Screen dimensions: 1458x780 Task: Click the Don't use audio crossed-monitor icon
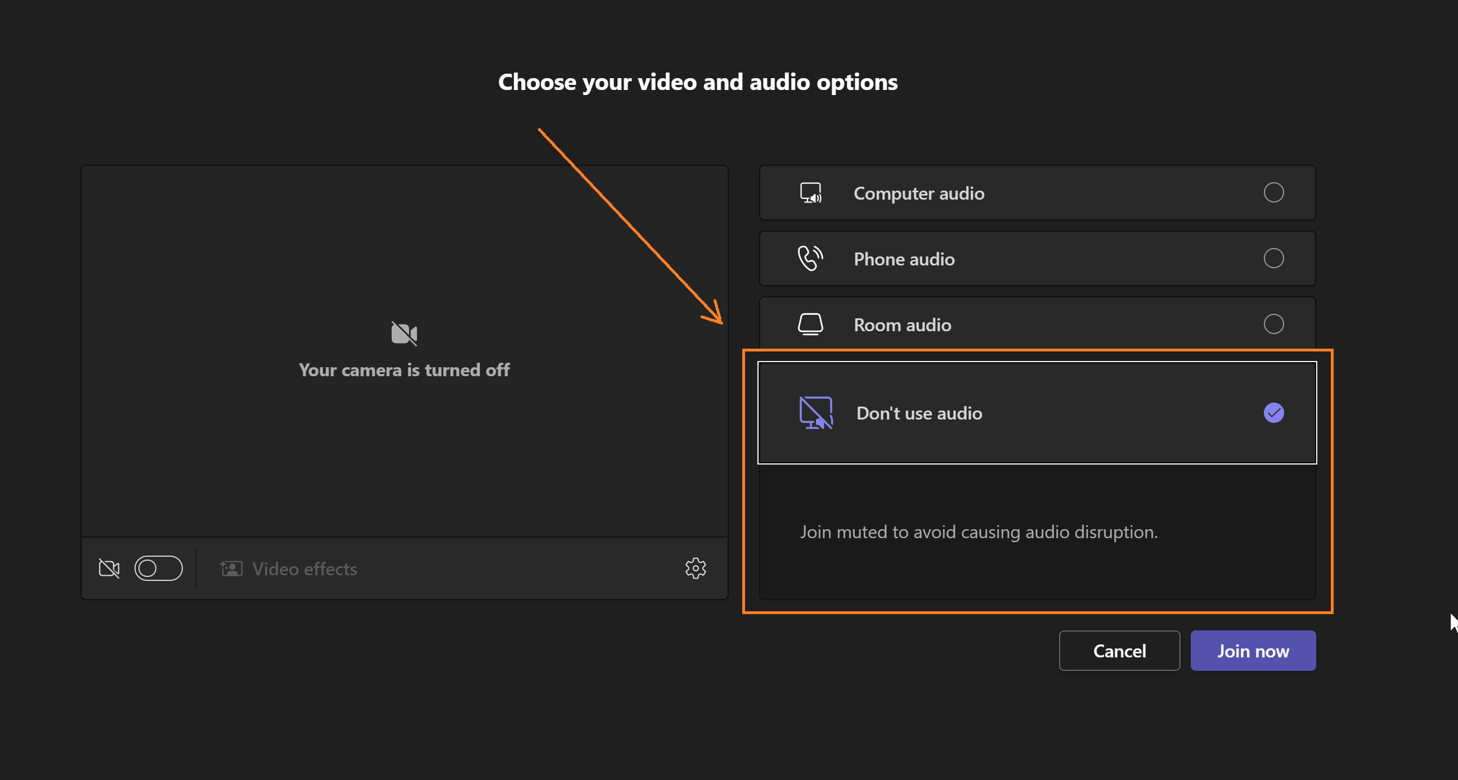(815, 413)
